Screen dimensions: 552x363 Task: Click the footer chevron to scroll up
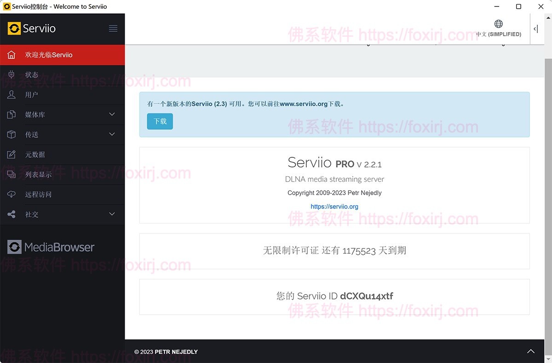point(531,351)
